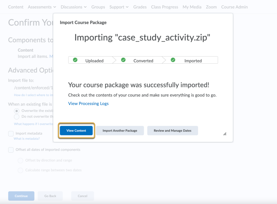Open Zoom from the navbar
Image resolution: width=277 pixels, height=204 pixels.
[x=211, y=7]
